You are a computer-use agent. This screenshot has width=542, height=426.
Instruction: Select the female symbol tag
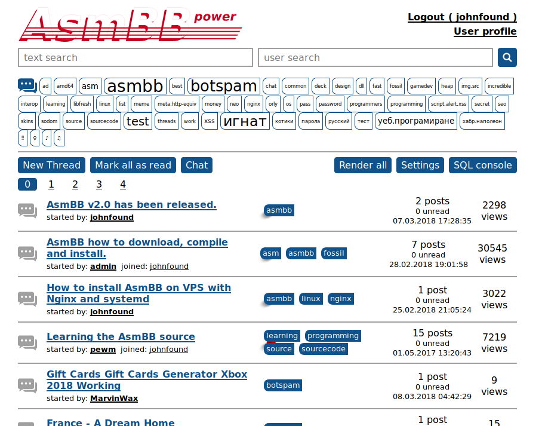(35, 138)
